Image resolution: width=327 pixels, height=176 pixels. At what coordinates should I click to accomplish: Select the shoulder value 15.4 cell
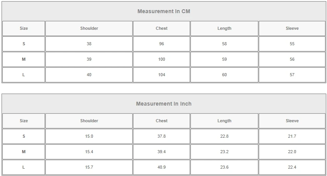pyautogui.click(x=89, y=152)
